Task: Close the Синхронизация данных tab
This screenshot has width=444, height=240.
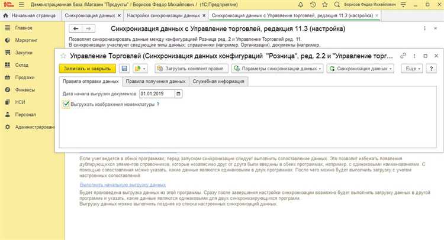Action: [x=119, y=15]
